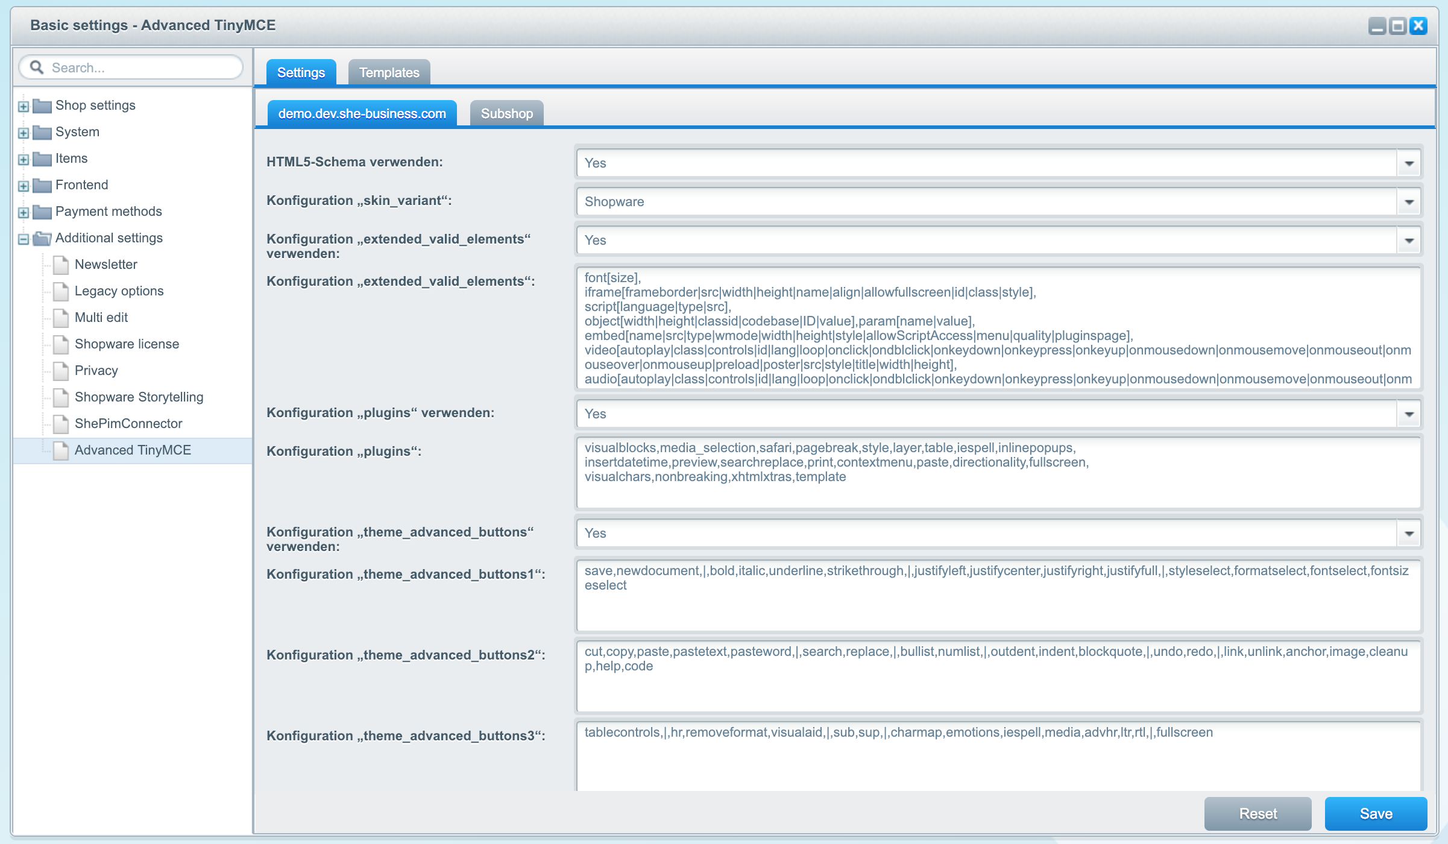1448x844 pixels.
Task: Click the plugins configuration text area
Action: (999, 473)
